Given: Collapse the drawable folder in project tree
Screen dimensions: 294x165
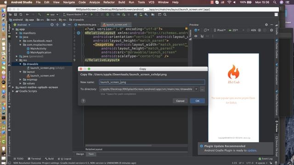Looking at the screenshot, I should pyautogui.click(x=20, y=64).
